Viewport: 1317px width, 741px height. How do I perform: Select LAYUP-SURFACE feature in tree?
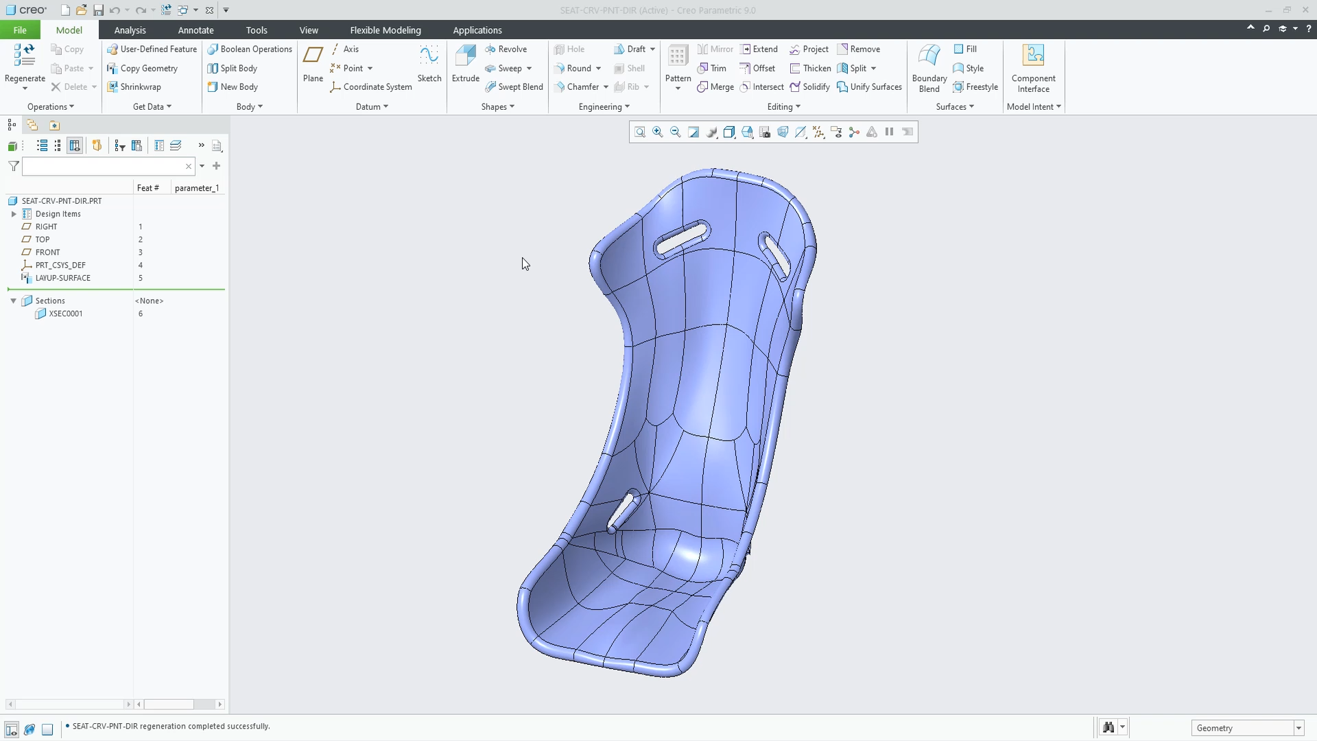tap(63, 278)
